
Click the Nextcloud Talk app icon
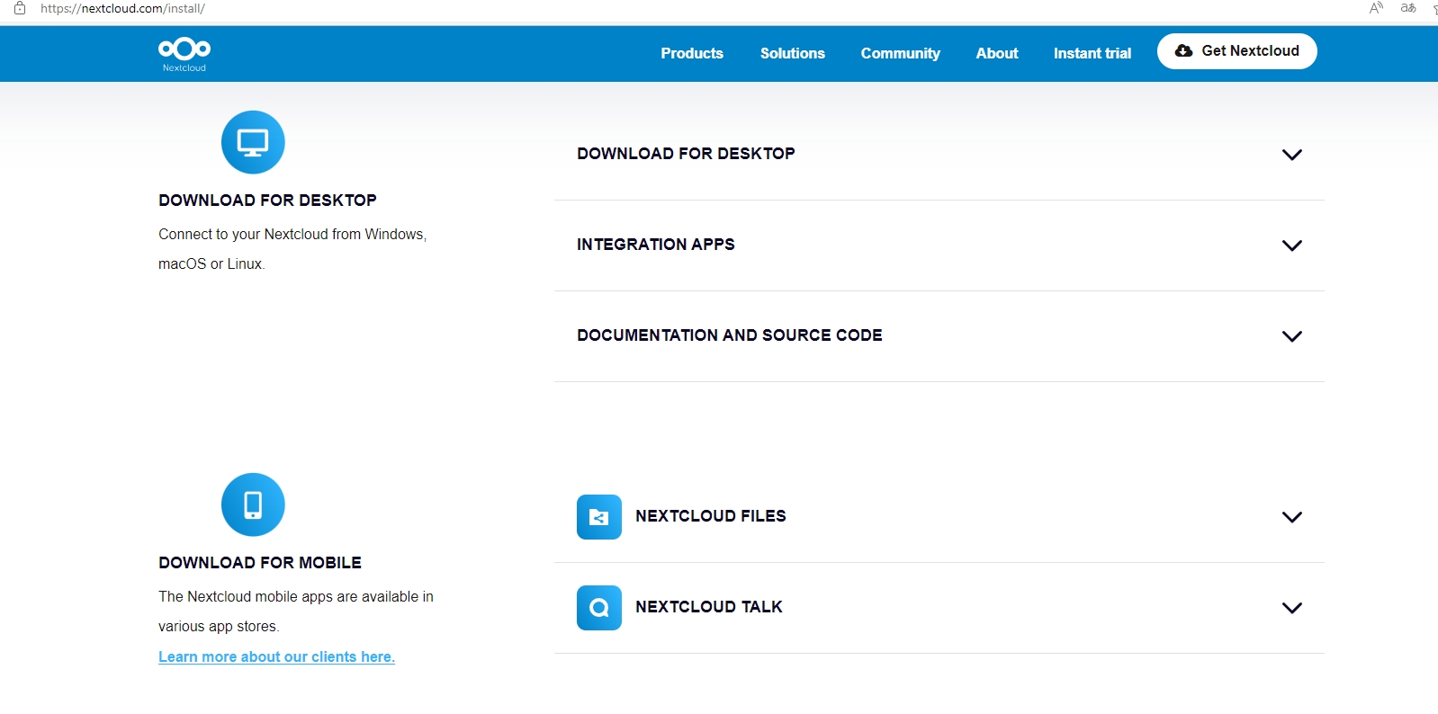coord(598,608)
